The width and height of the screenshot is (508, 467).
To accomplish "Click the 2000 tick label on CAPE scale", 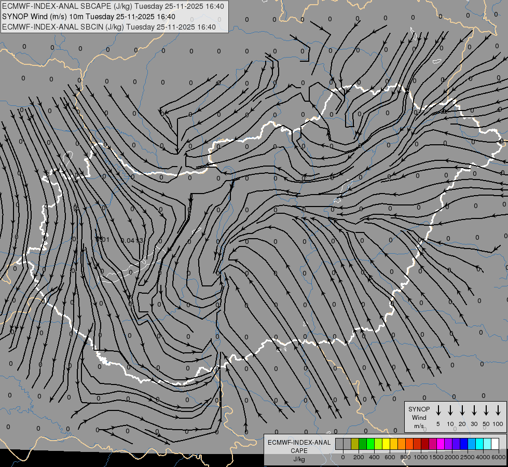I will pyautogui.click(x=452, y=457).
